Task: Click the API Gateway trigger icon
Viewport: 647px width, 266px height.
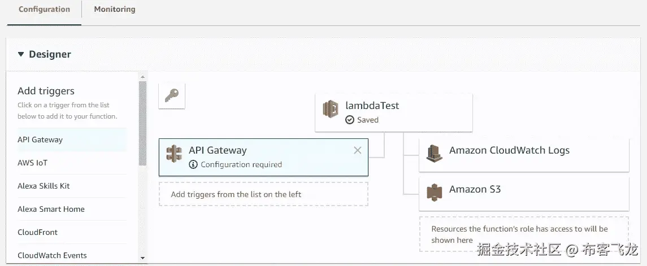Action: (x=174, y=154)
